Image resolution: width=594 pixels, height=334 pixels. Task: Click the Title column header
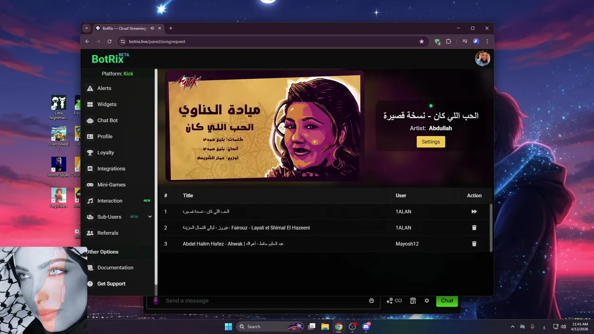[187, 196]
